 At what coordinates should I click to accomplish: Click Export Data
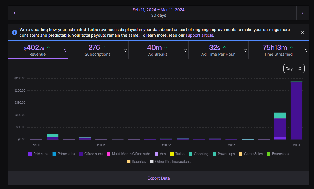[x=158, y=178]
